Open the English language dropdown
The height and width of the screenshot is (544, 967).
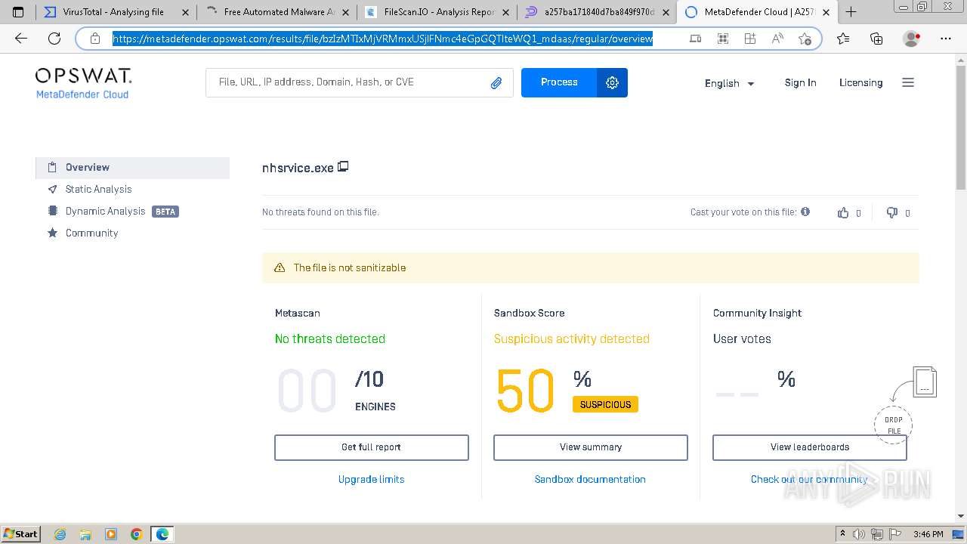pyautogui.click(x=730, y=83)
